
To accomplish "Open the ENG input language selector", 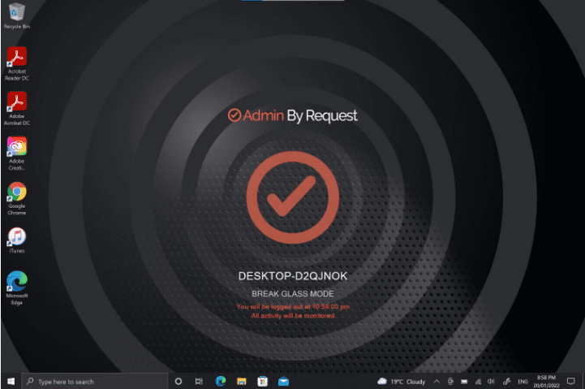I will click(x=523, y=381).
